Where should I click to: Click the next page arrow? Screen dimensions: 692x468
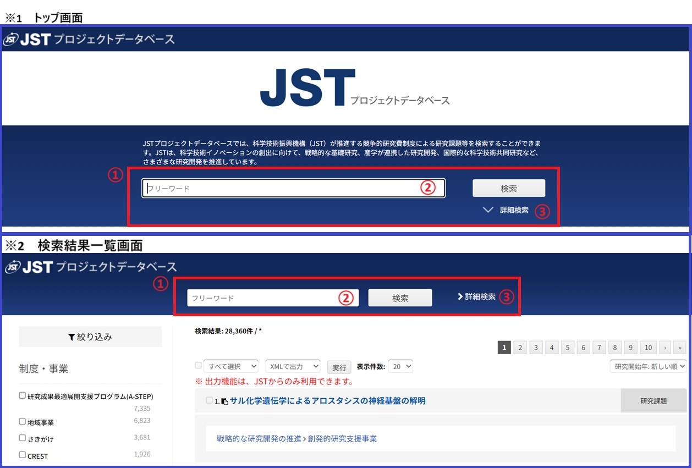(x=666, y=348)
